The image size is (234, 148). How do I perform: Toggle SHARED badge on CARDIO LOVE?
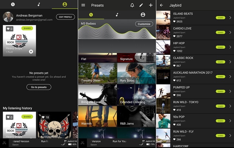coord(221,32)
